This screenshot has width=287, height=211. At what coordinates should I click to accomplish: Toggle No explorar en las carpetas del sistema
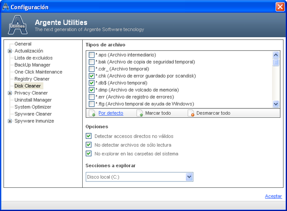click(89, 153)
